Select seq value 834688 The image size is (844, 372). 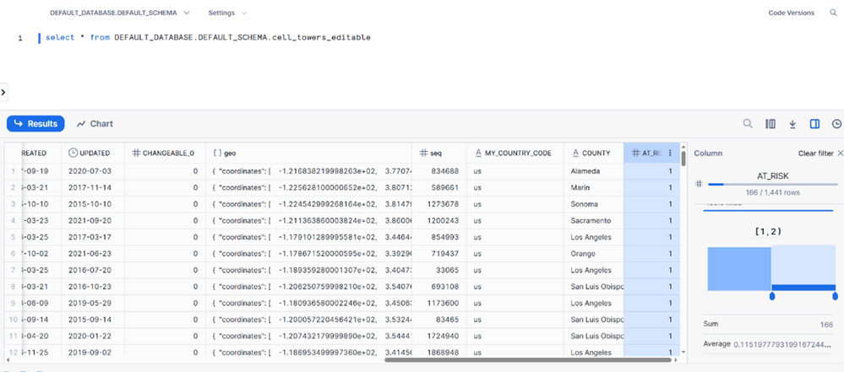point(439,171)
